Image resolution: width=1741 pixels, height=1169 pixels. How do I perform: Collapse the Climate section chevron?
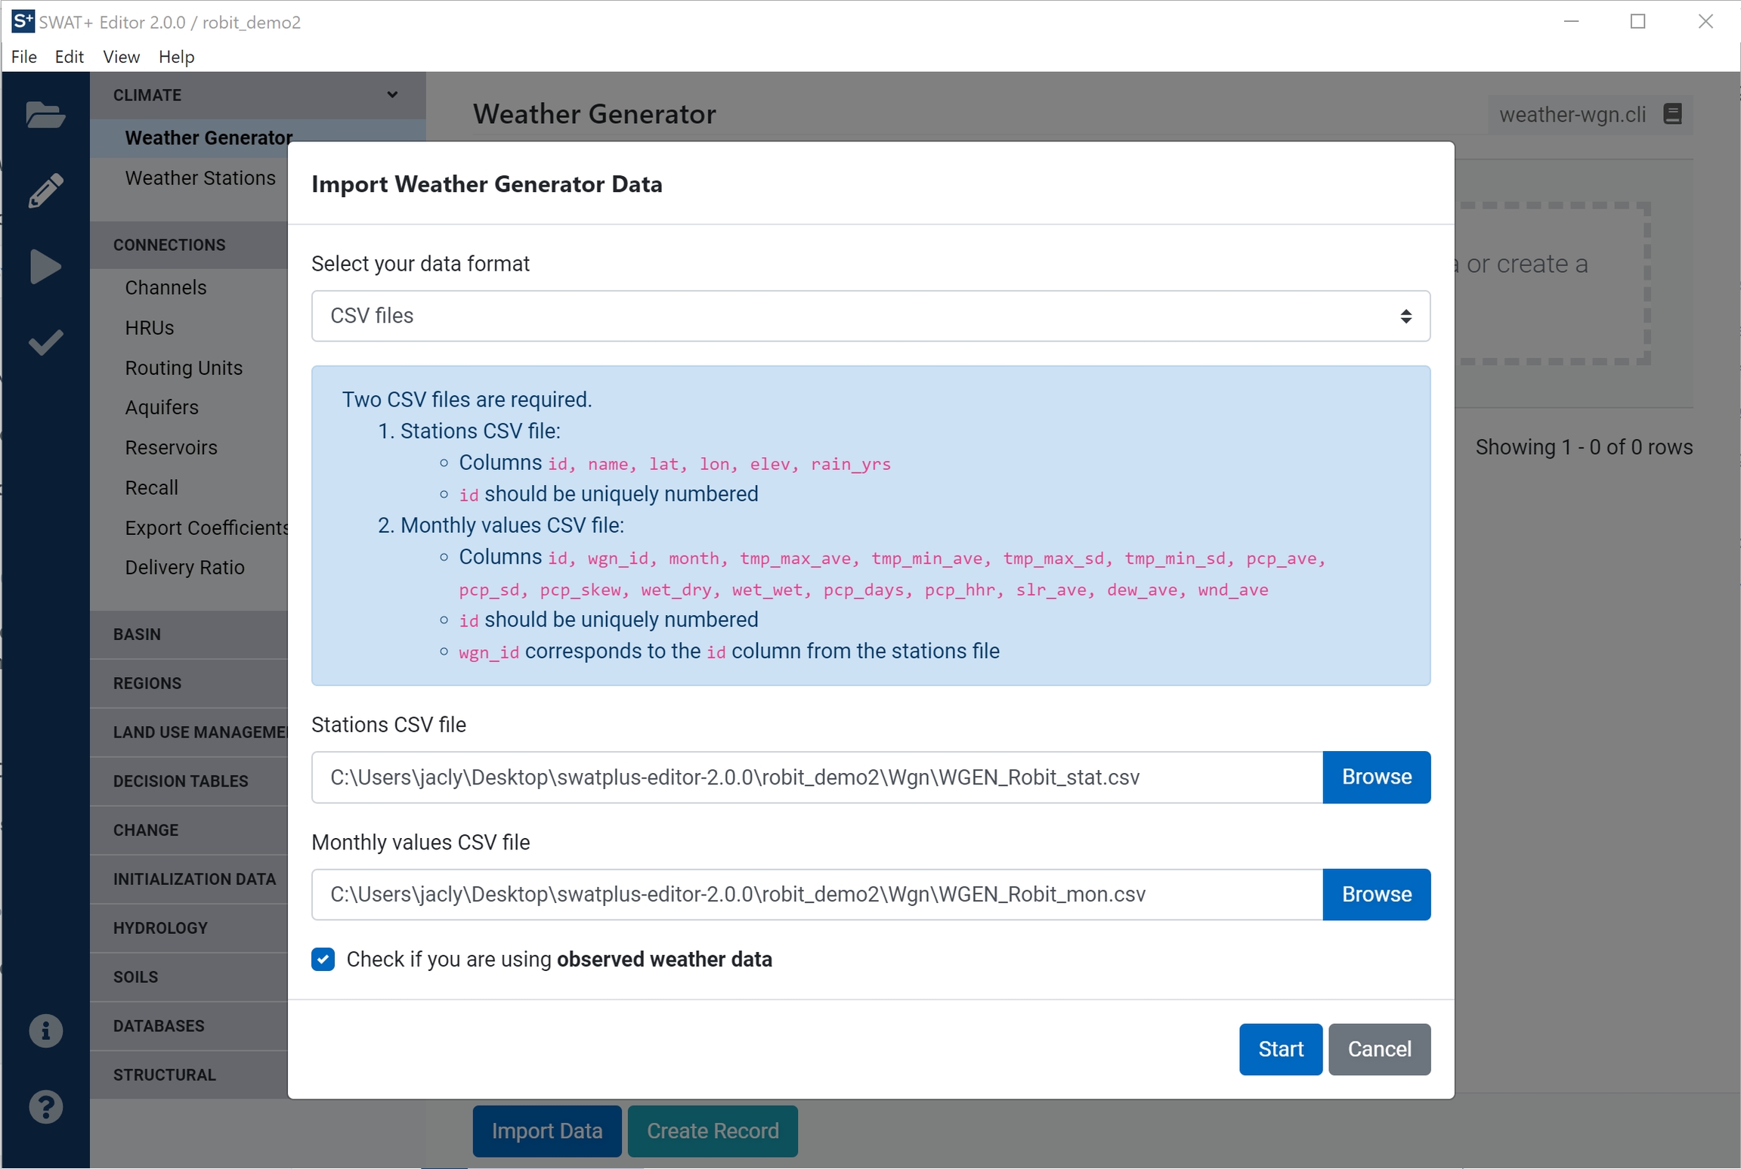pos(392,94)
